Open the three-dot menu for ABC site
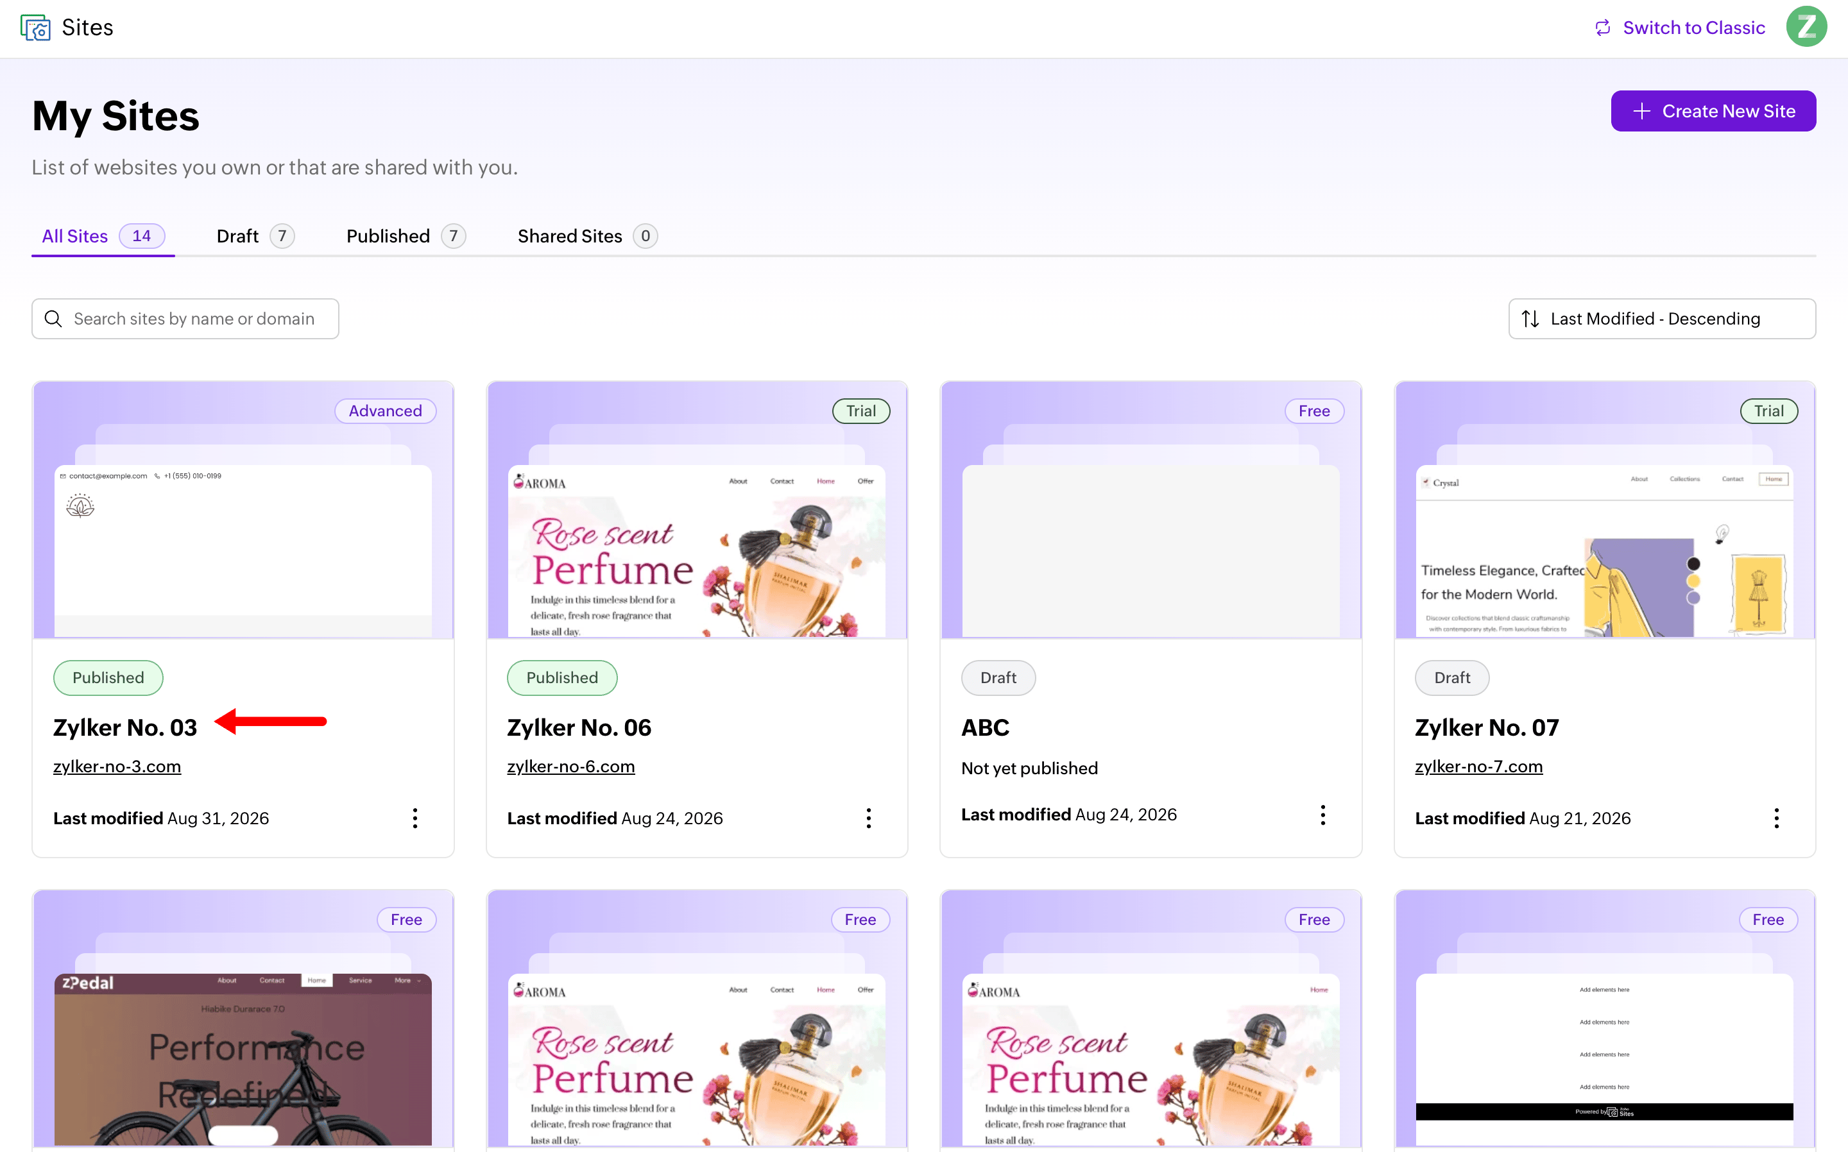 [1322, 815]
